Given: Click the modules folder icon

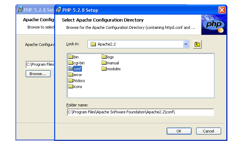Looking at the screenshot, I should point(104,69).
